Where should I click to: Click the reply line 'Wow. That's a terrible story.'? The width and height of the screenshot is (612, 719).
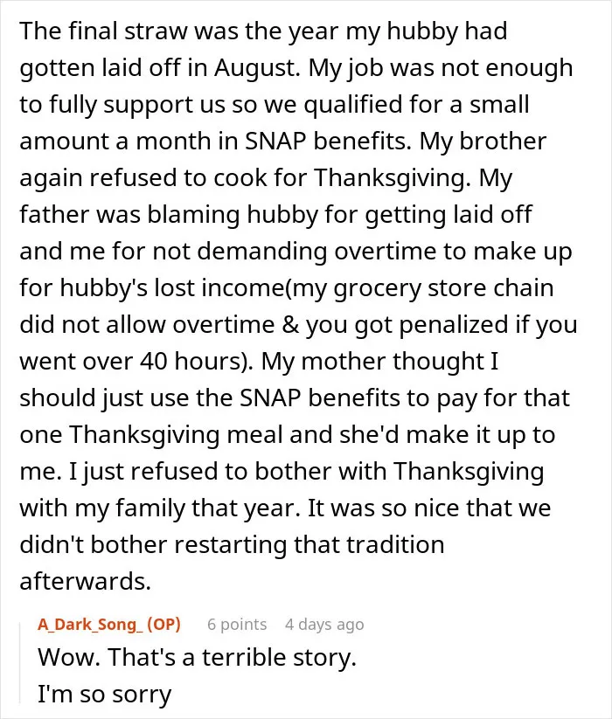point(197,657)
